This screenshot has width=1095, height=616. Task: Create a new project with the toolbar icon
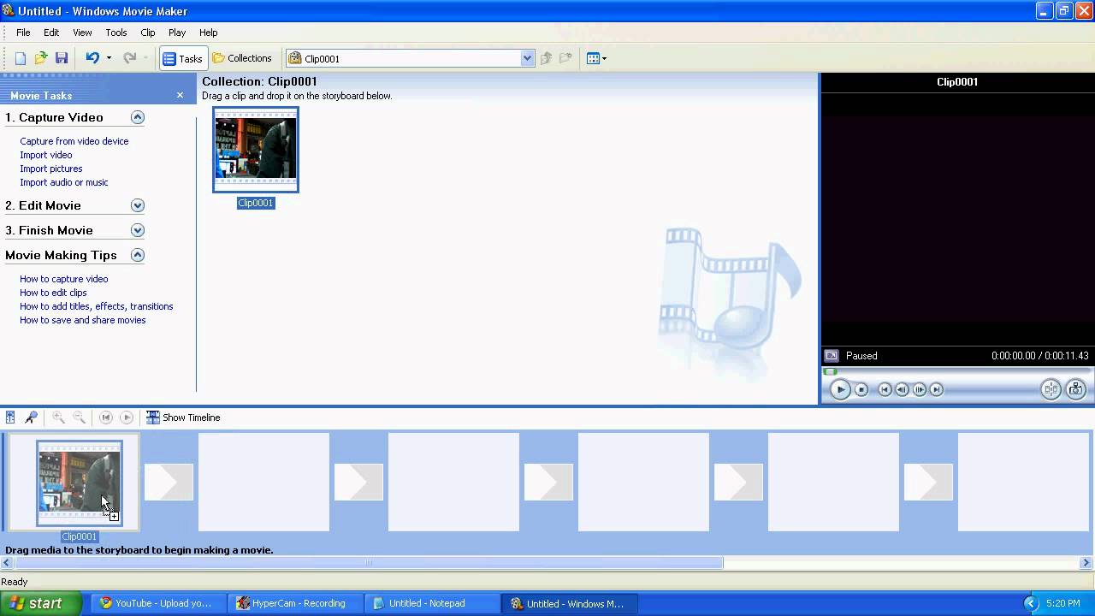pos(21,58)
